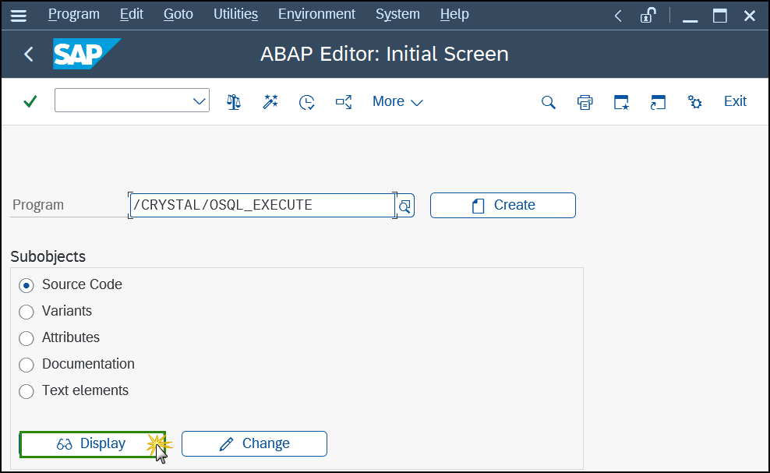
Task: Click the where-used list icon
Action: (x=344, y=102)
